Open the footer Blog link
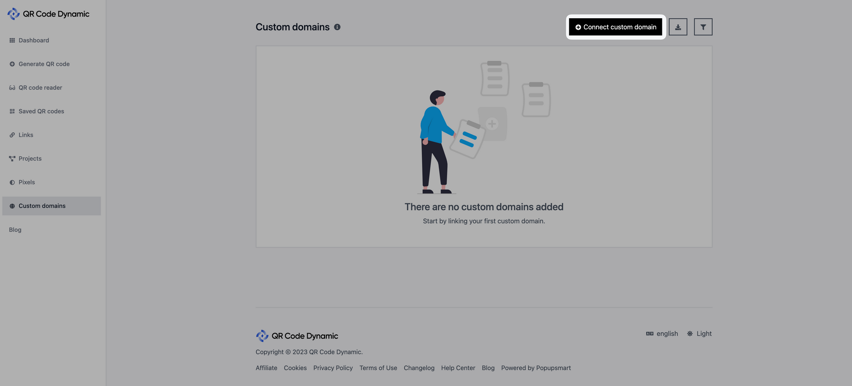 [488, 368]
